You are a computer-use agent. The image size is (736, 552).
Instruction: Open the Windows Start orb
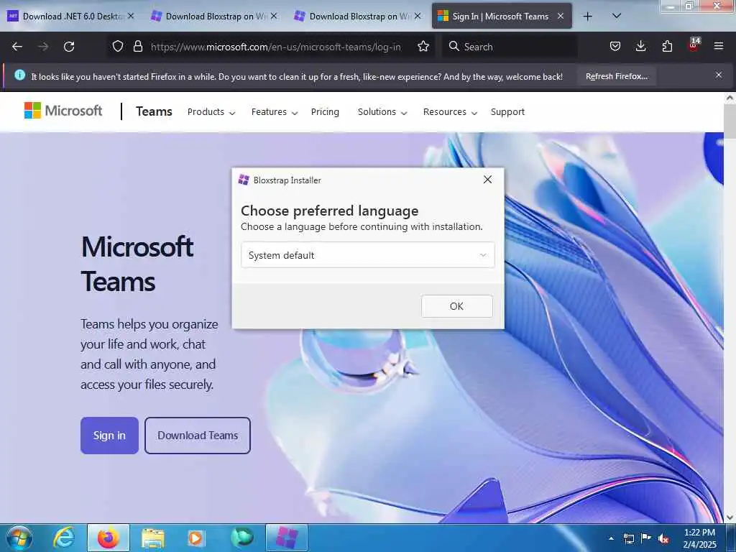[x=19, y=538]
